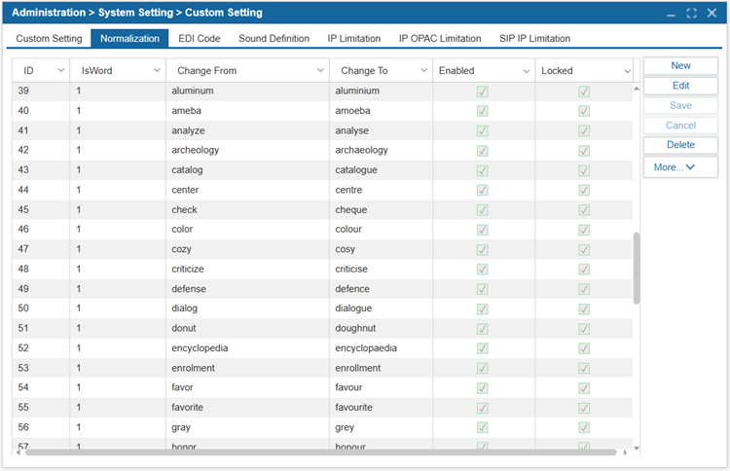Expand the Change From column dropdown arrow

pos(321,71)
